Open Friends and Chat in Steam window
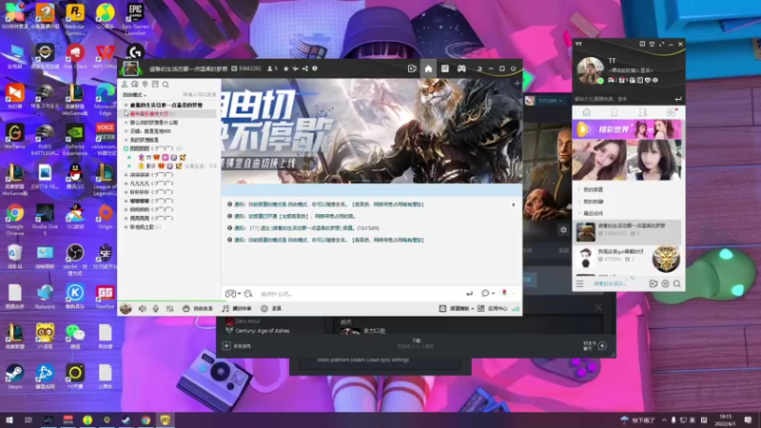Image resolution: width=761 pixels, height=428 pixels. click(595, 345)
